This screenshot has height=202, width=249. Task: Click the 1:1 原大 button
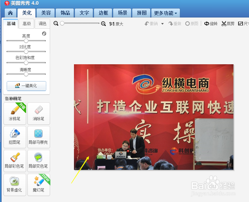116,24
